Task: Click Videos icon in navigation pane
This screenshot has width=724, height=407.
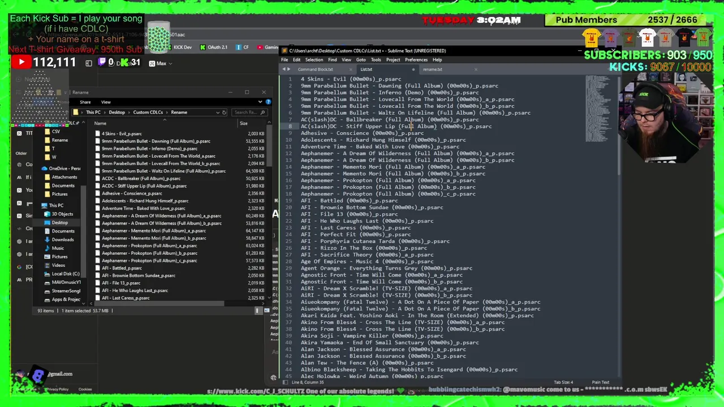Action: click(48, 265)
